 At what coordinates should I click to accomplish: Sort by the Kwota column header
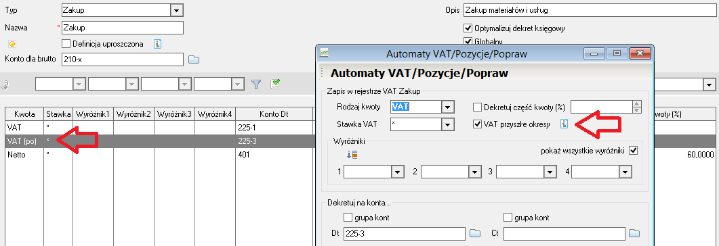tap(24, 114)
